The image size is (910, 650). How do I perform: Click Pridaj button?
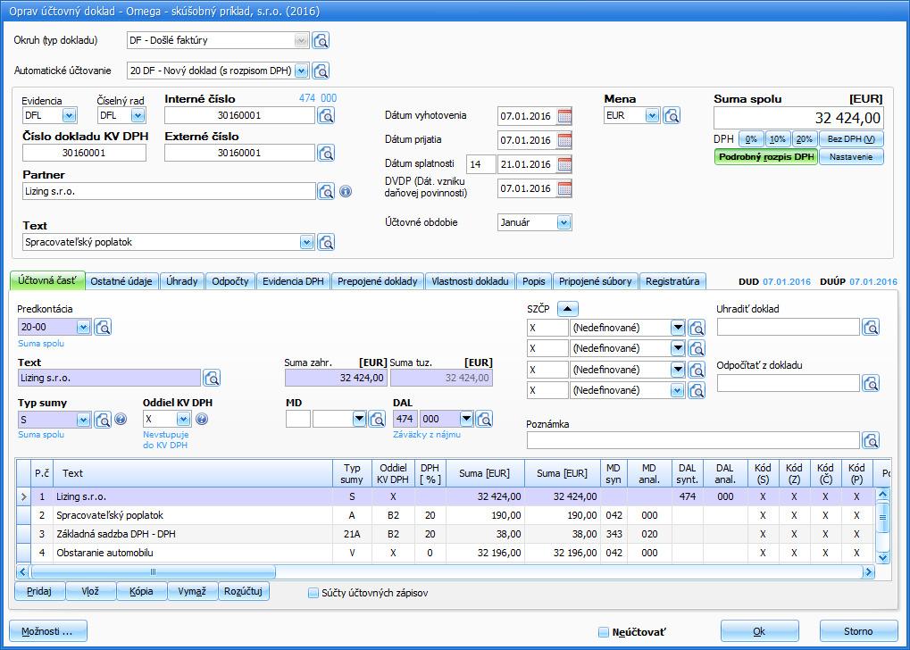click(39, 591)
